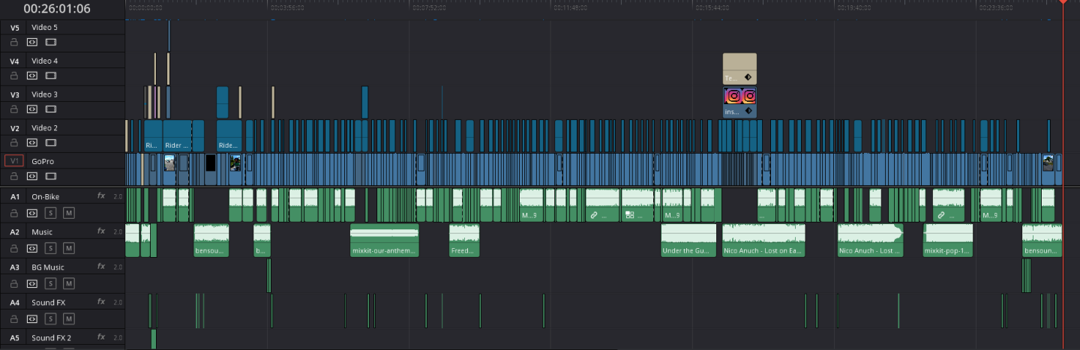Solo the Sound FX track A4

(x=50, y=319)
